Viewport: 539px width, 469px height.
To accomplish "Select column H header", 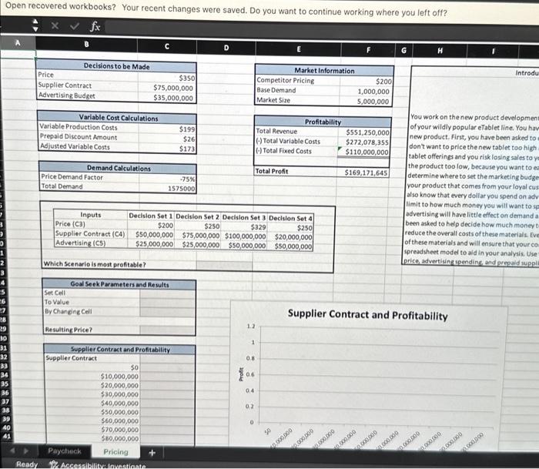I will point(440,51).
